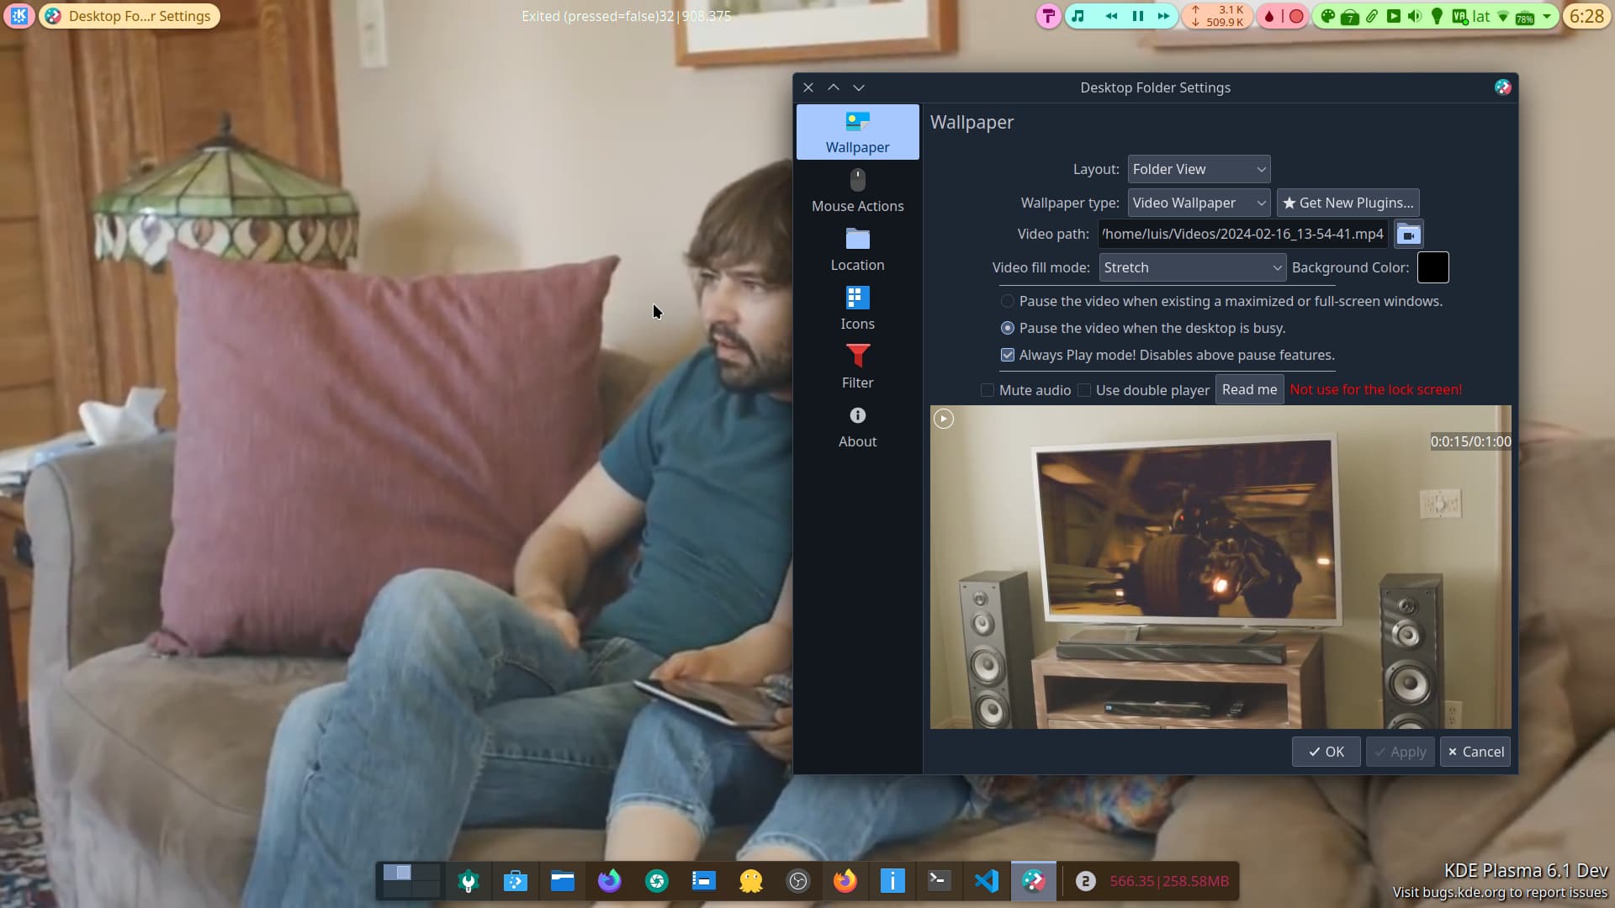1615x908 pixels.
Task: Uncheck the Always Play mode checkbox
Action: 1008,355
